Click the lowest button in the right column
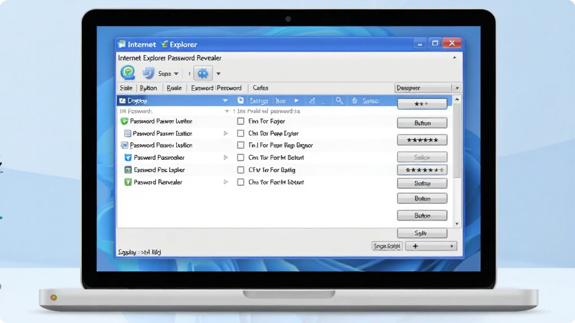The width and height of the screenshot is (575, 323). [x=422, y=233]
